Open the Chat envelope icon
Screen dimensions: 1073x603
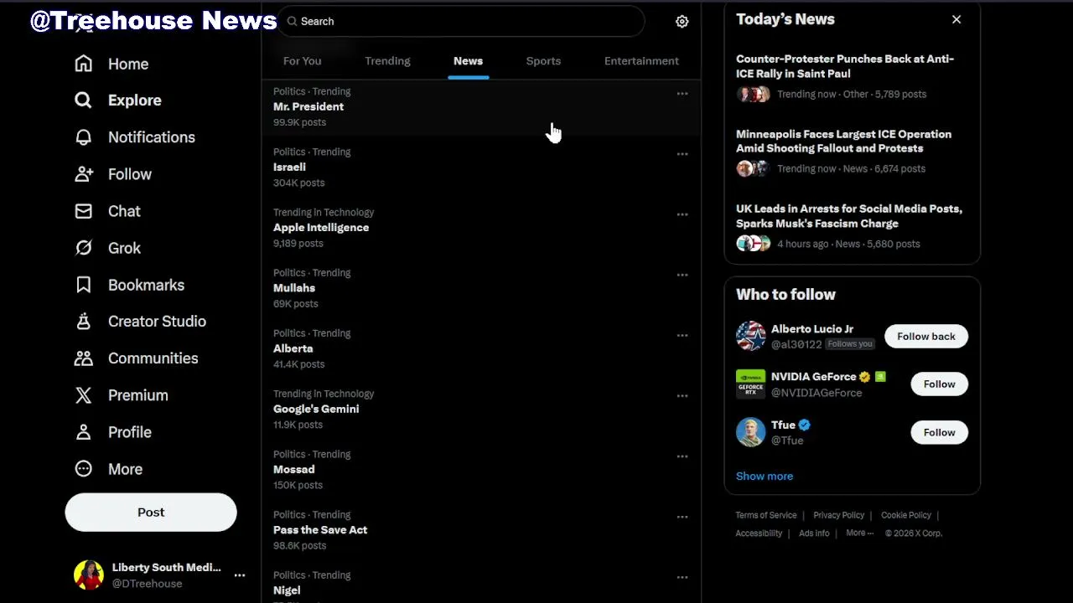click(x=83, y=211)
